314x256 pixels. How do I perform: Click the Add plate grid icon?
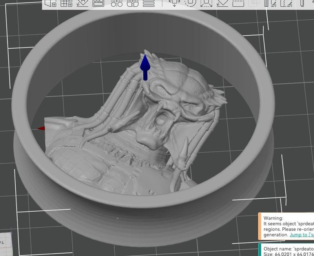click(66, 4)
